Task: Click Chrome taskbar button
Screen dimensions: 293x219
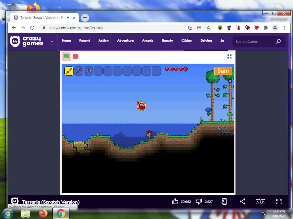Action: [x=61, y=213]
